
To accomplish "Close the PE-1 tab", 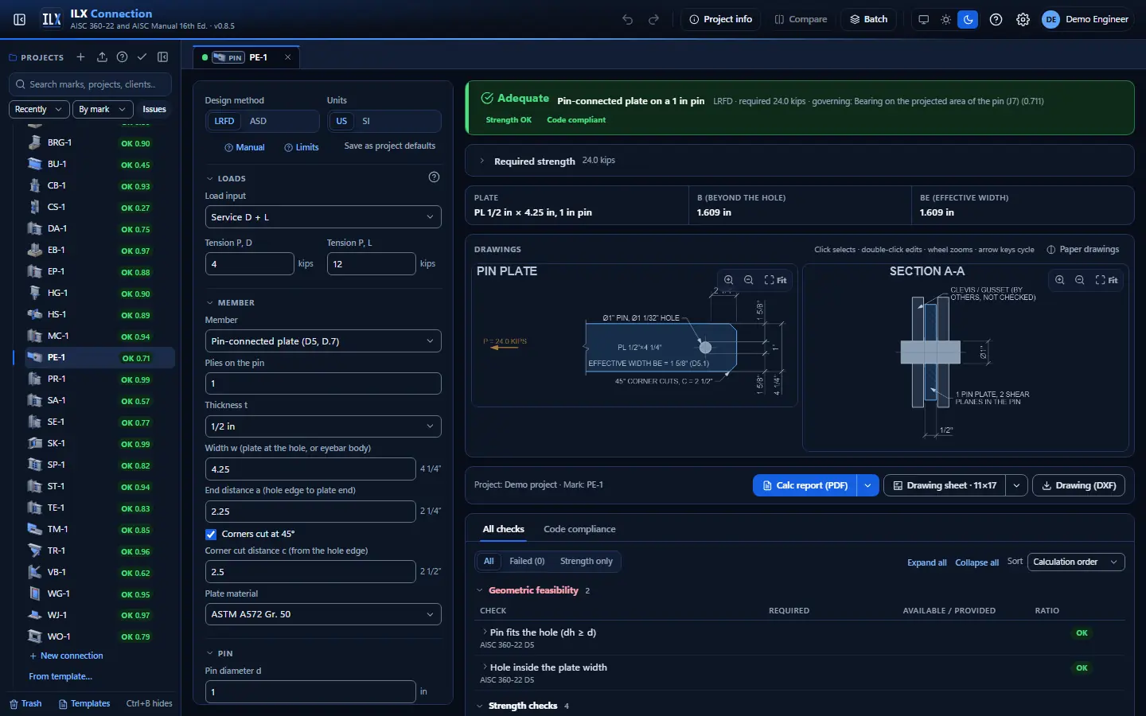I will coord(287,57).
